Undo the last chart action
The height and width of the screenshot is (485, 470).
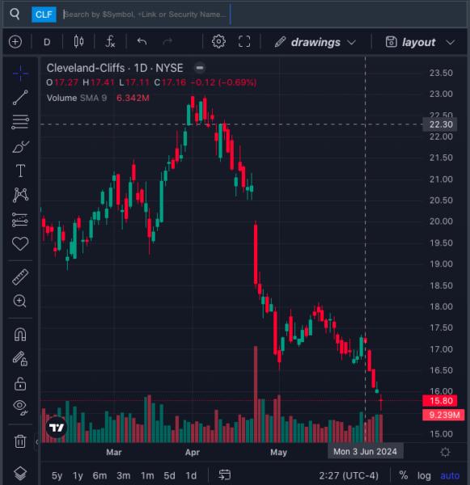[142, 41]
